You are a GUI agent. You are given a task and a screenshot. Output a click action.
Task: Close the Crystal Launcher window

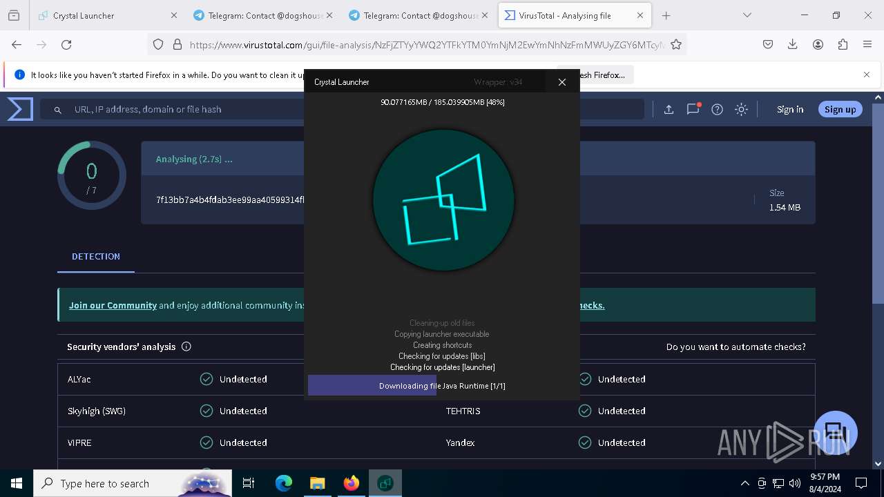coord(562,82)
